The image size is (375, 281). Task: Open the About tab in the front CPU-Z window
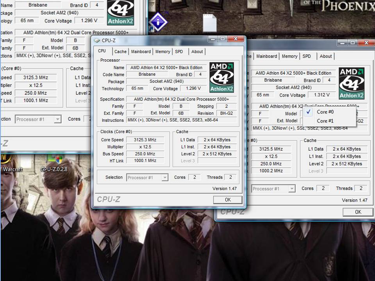click(x=197, y=52)
